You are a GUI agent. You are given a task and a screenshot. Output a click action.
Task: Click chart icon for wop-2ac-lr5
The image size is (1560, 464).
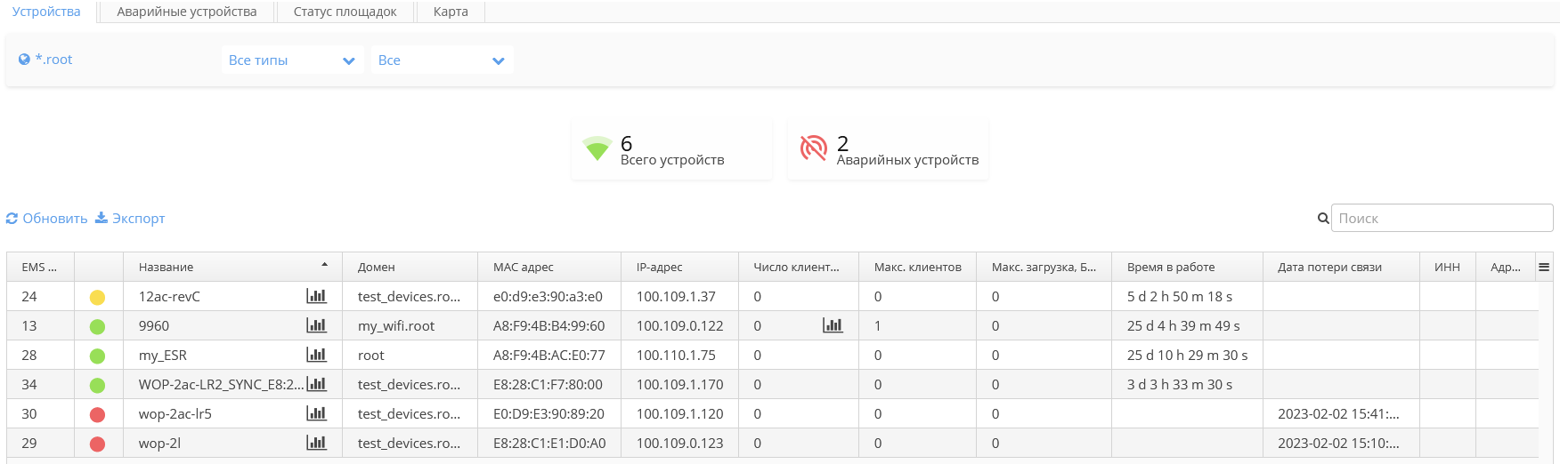pos(316,413)
